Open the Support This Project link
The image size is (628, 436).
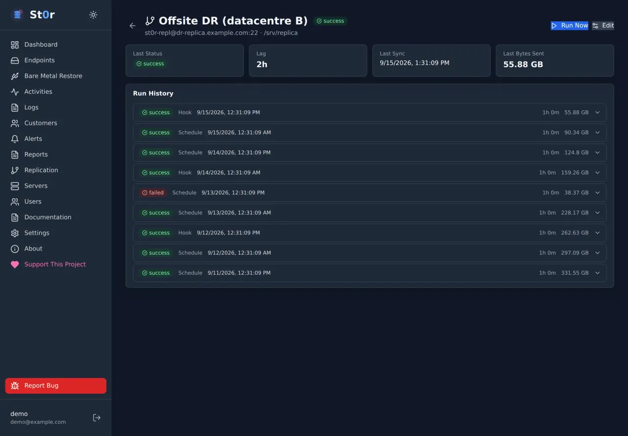(x=55, y=264)
